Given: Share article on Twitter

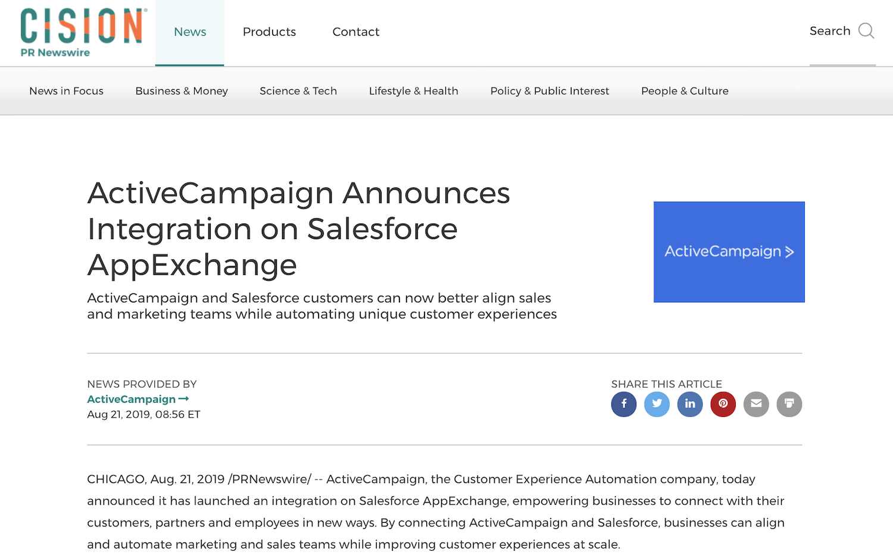Looking at the screenshot, I should 657,404.
